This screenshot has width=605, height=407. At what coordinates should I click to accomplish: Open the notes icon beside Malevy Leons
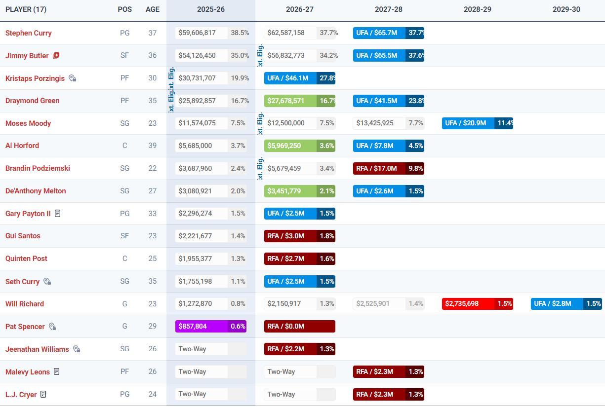point(57,372)
